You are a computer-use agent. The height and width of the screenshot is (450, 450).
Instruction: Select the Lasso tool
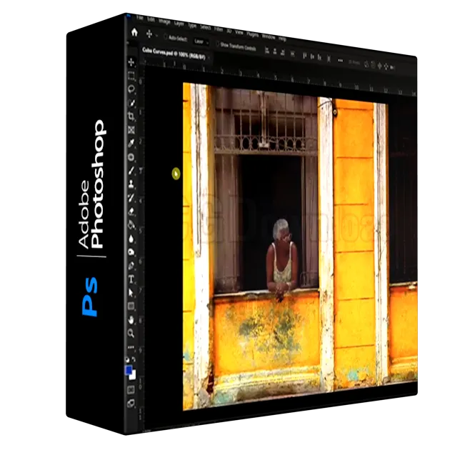(131, 89)
